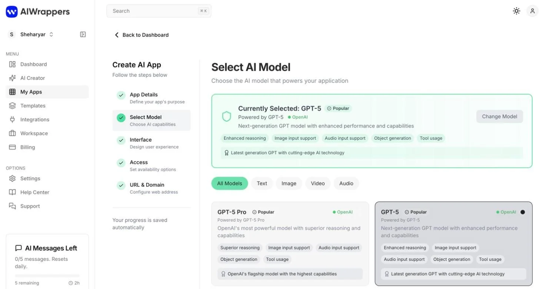Open the Support link
The image size is (550, 289).
47,206
